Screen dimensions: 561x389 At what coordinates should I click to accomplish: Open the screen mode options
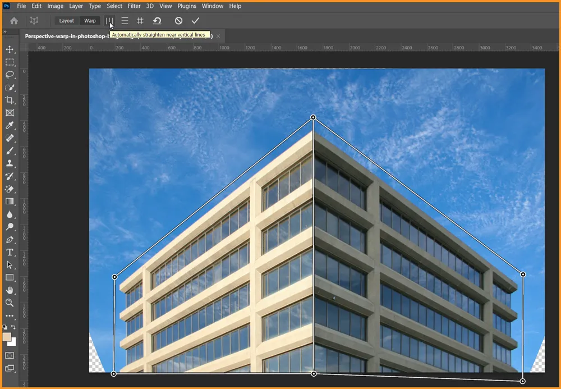10,368
